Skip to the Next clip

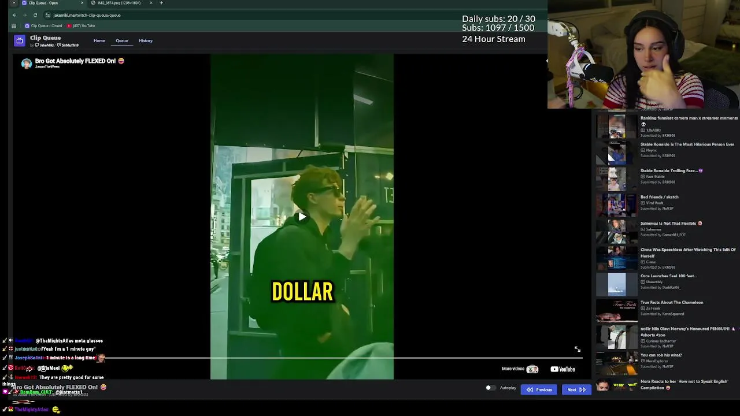pyautogui.click(x=576, y=389)
